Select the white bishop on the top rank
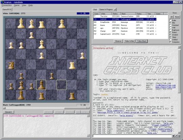The height and width of the screenshot is (140, 183). pyautogui.click(x=31, y=24)
